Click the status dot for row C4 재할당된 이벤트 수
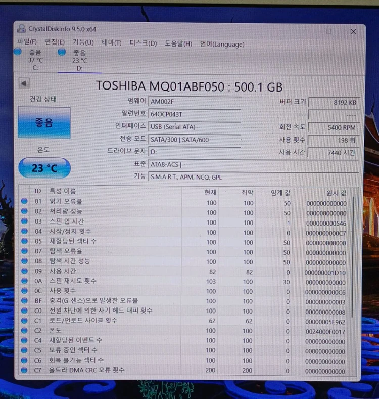Image resolution: width=379 pixels, height=399 pixels. click(x=24, y=340)
